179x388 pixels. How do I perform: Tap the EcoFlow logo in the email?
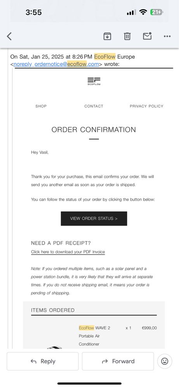(x=94, y=81)
